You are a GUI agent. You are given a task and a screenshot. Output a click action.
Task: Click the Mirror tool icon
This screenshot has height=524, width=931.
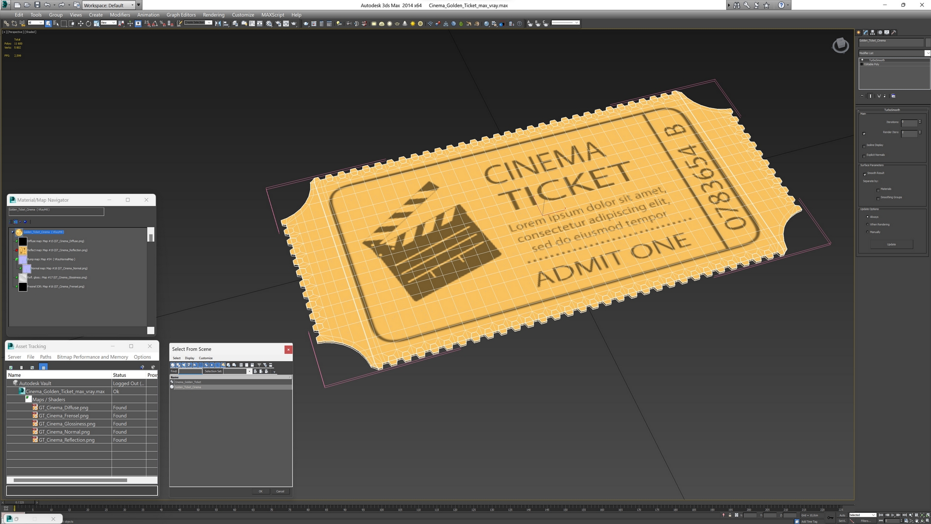218,23
